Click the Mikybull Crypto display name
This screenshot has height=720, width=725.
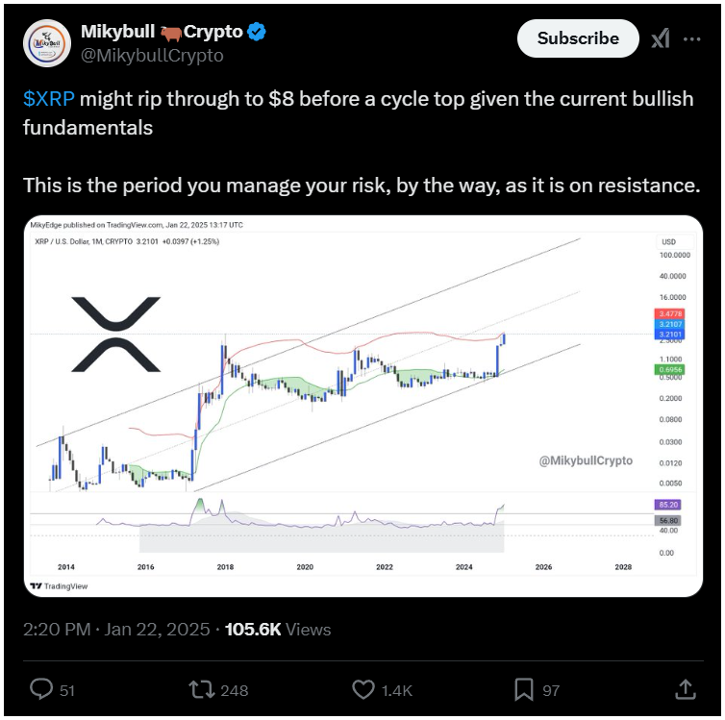click(162, 32)
